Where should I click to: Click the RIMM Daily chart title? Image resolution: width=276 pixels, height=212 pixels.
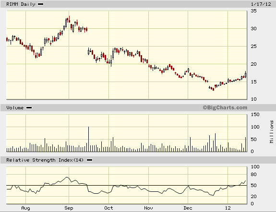click(21, 4)
